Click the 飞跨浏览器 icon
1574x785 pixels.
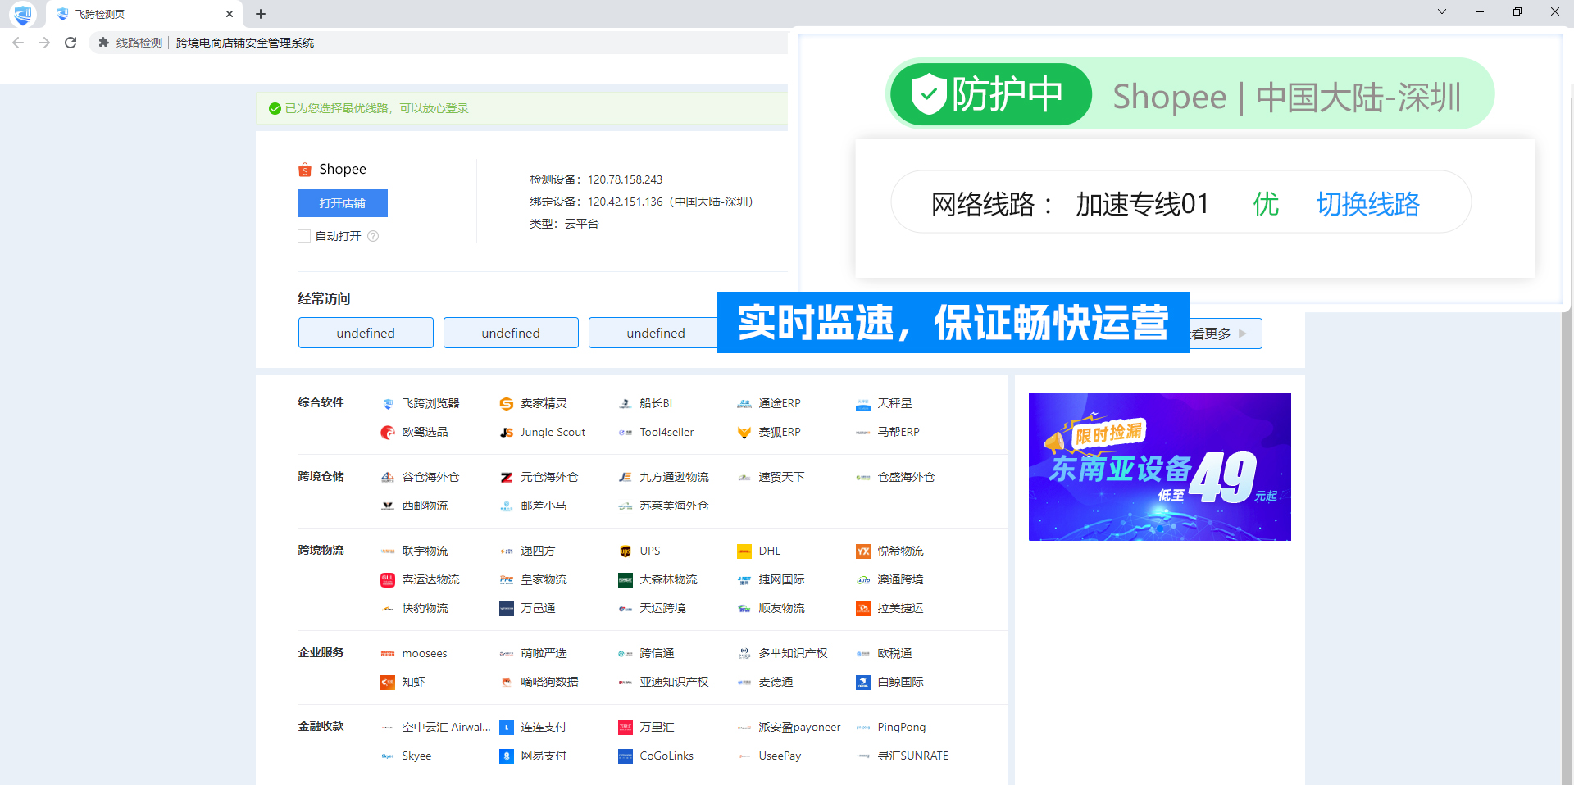click(x=388, y=404)
